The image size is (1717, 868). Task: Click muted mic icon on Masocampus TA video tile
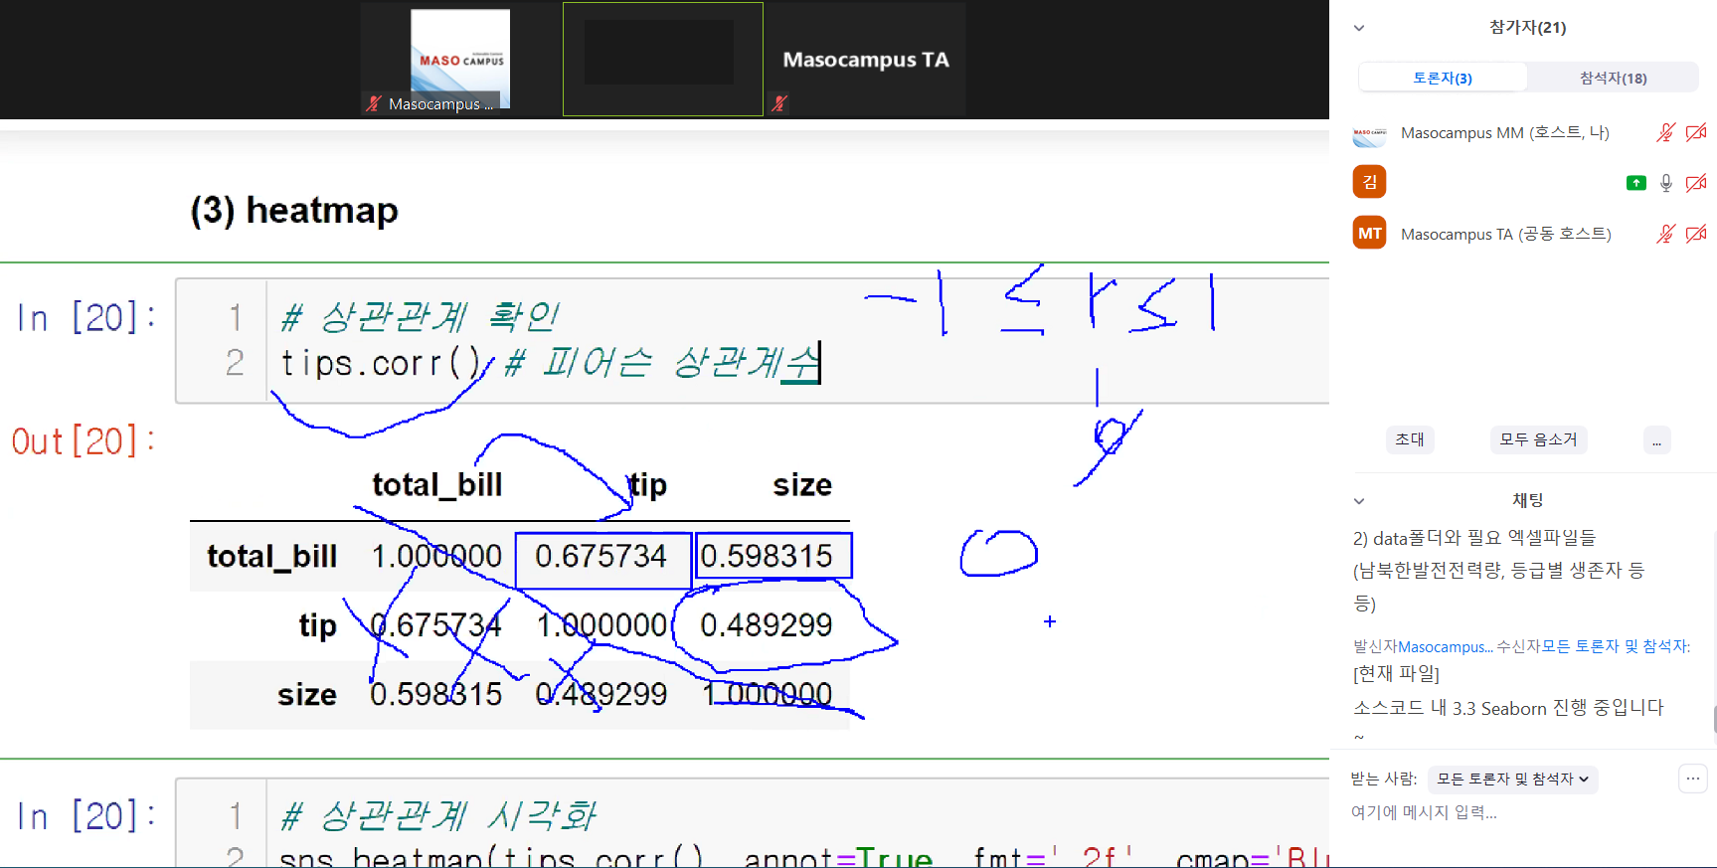[x=779, y=102]
